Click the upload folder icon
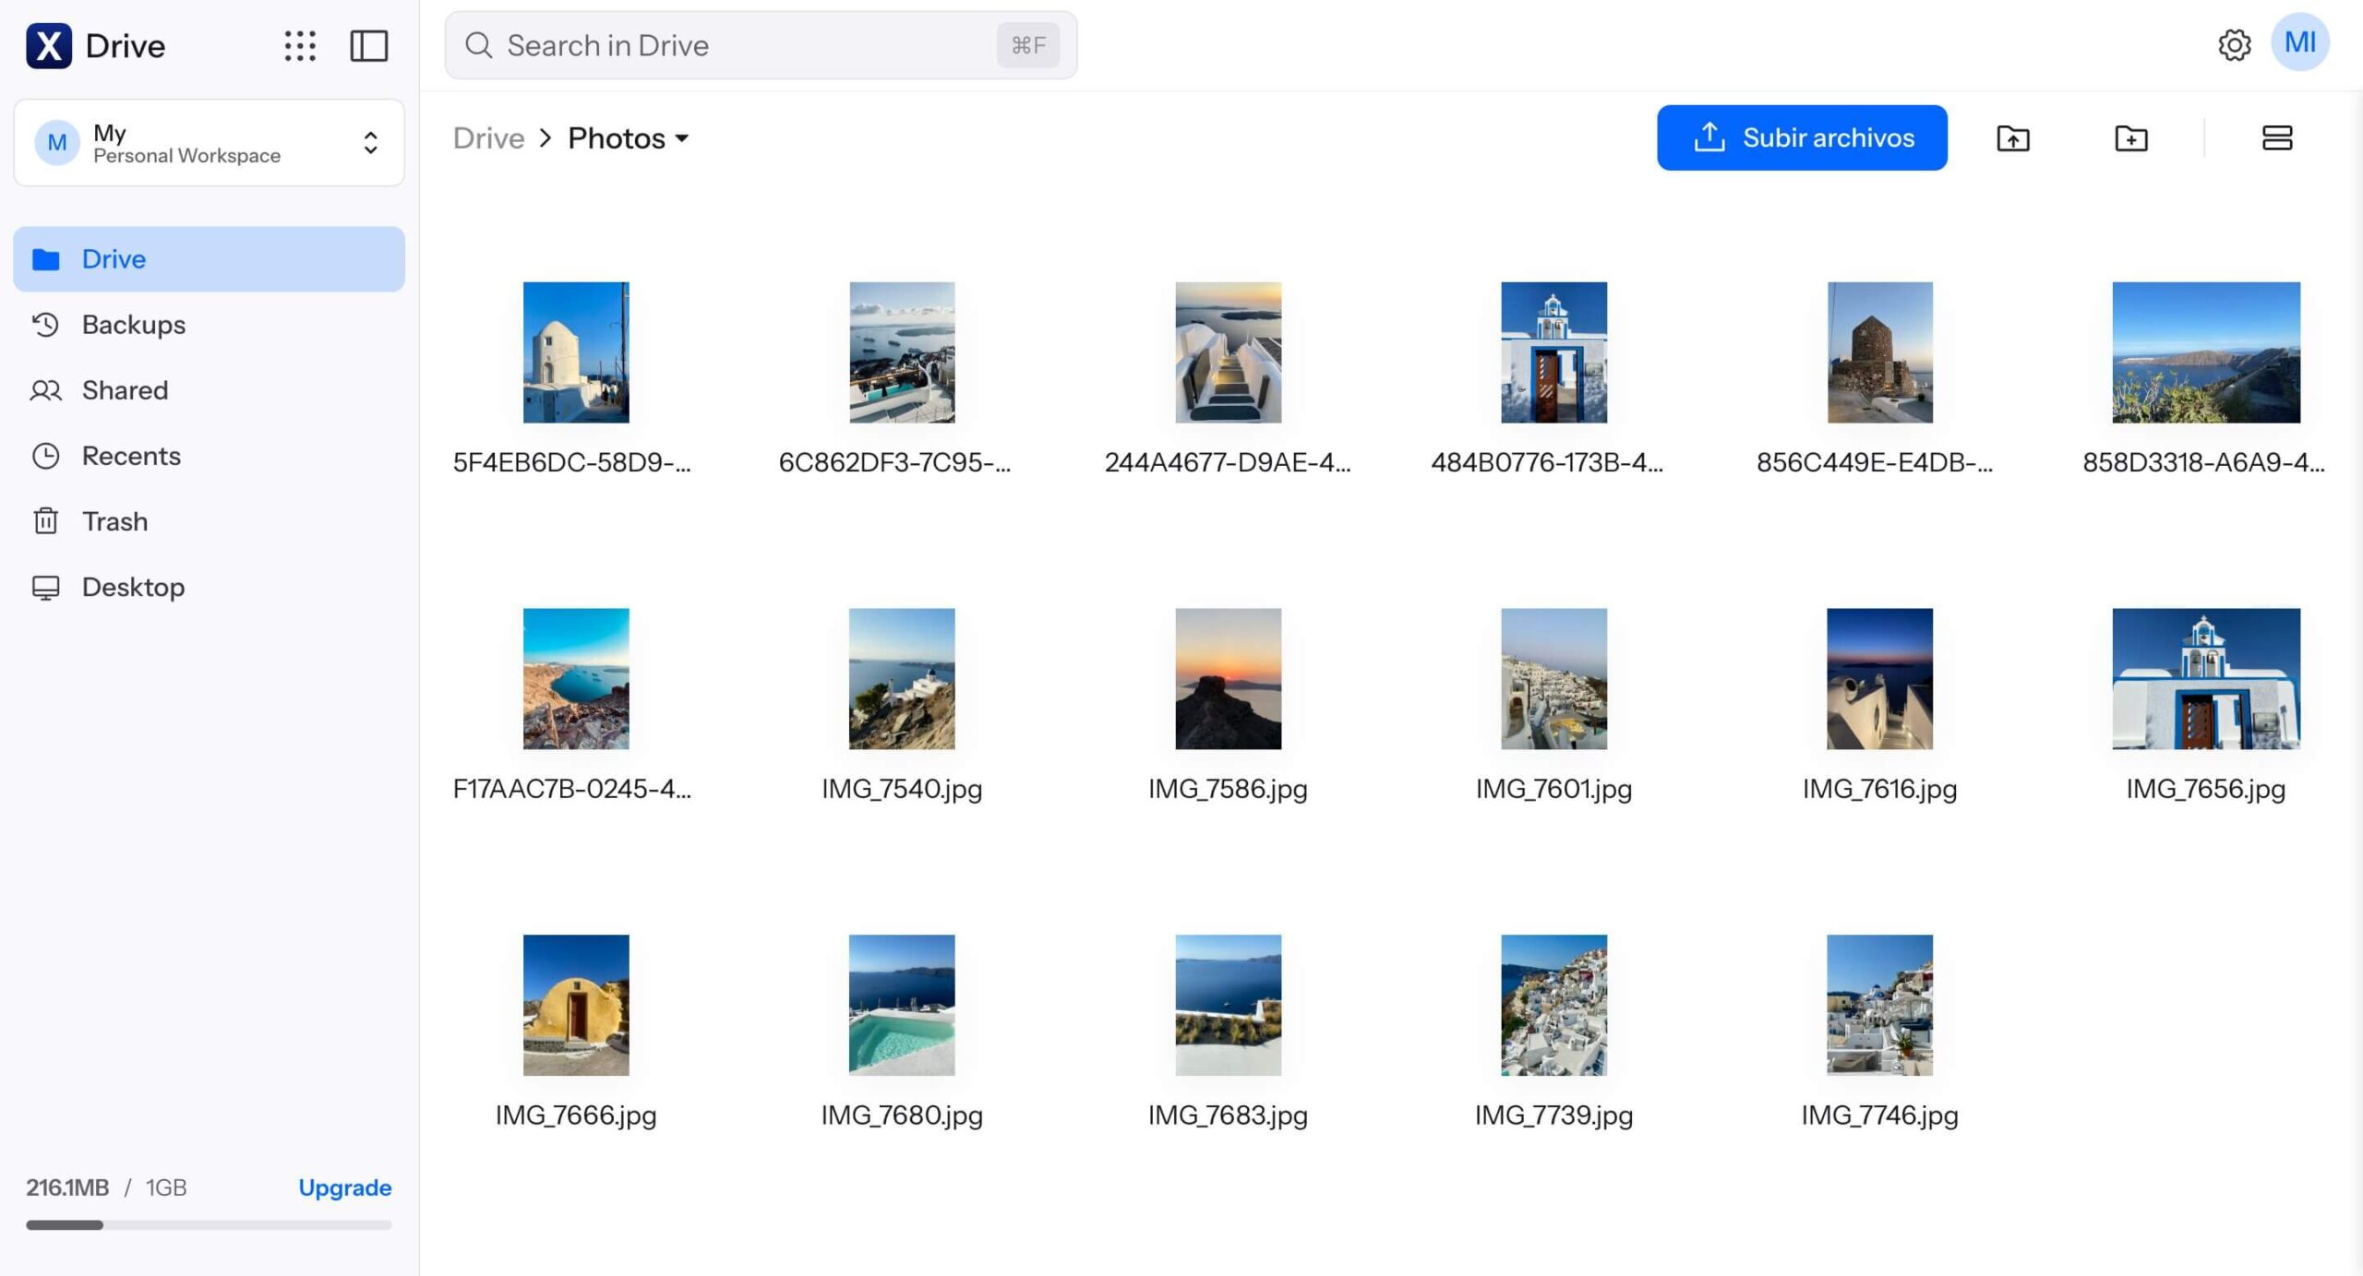This screenshot has width=2363, height=1276. tap(2012, 138)
